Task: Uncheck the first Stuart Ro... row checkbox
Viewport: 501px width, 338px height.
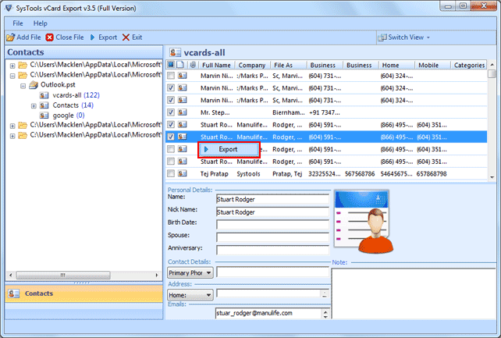Action: point(171,125)
